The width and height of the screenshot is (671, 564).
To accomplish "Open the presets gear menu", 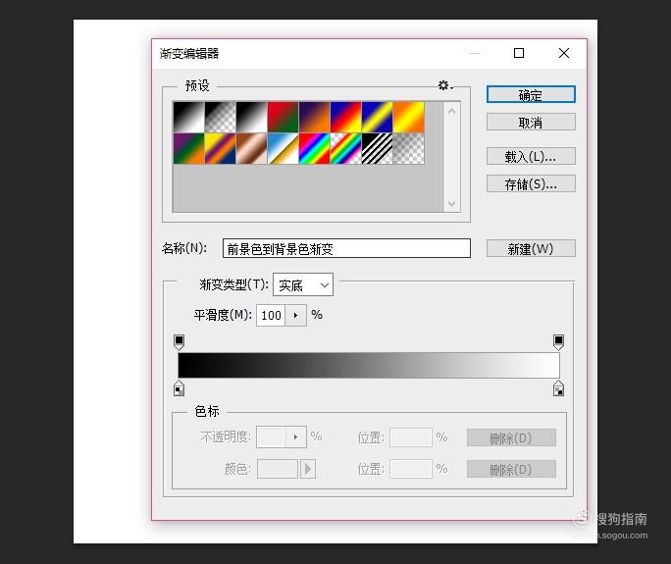I will tap(445, 85).
